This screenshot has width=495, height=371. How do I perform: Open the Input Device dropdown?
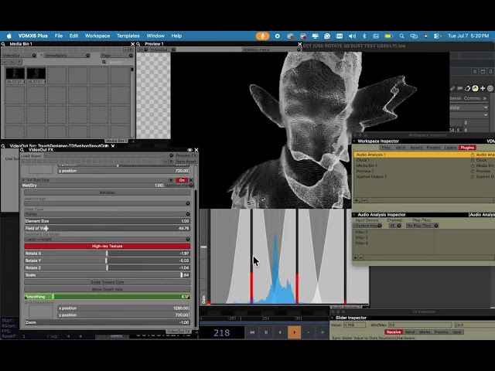(x=367, y=226)
